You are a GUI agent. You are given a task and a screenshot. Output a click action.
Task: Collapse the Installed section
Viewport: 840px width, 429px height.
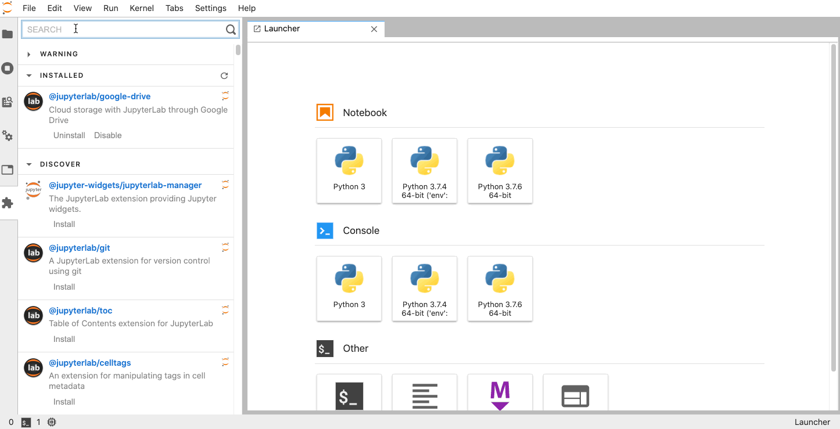29,75
